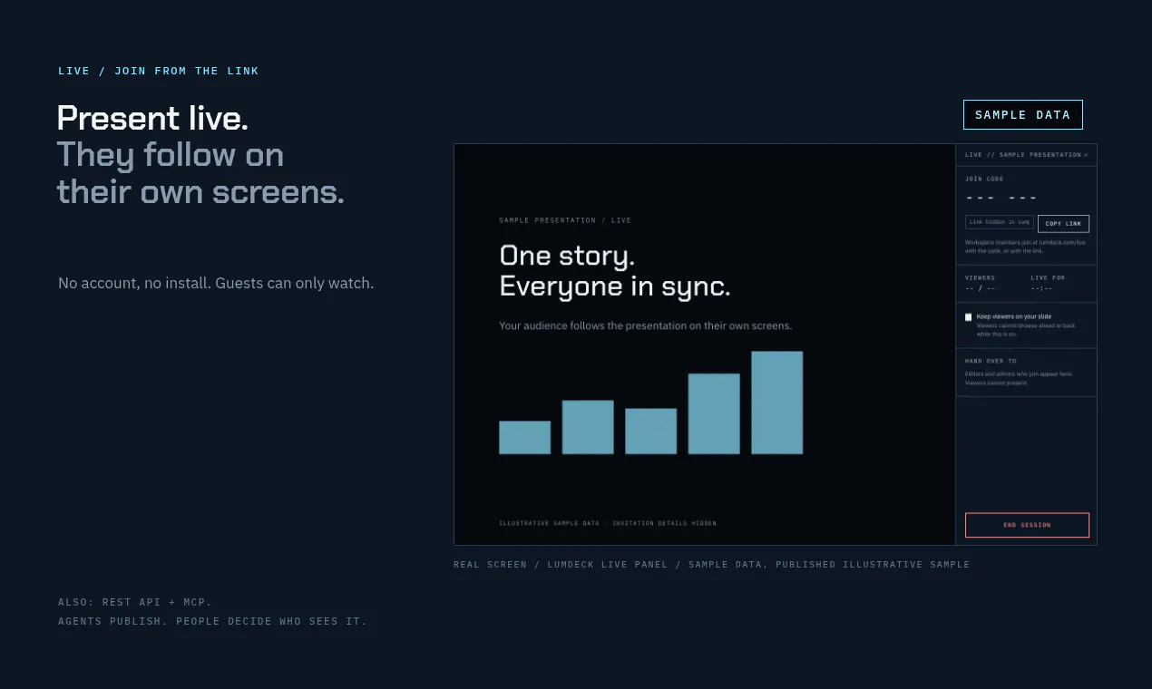Click the Sample Data badge
Screen dimensions: 1152x689
[x=1023, y=115]
